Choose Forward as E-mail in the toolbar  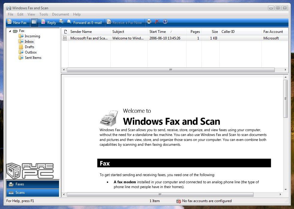(x=85, y=22)
